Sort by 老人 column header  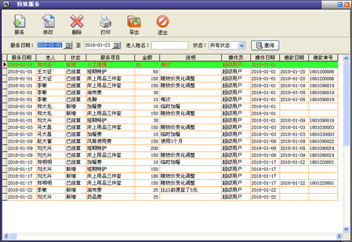point(51,58)
